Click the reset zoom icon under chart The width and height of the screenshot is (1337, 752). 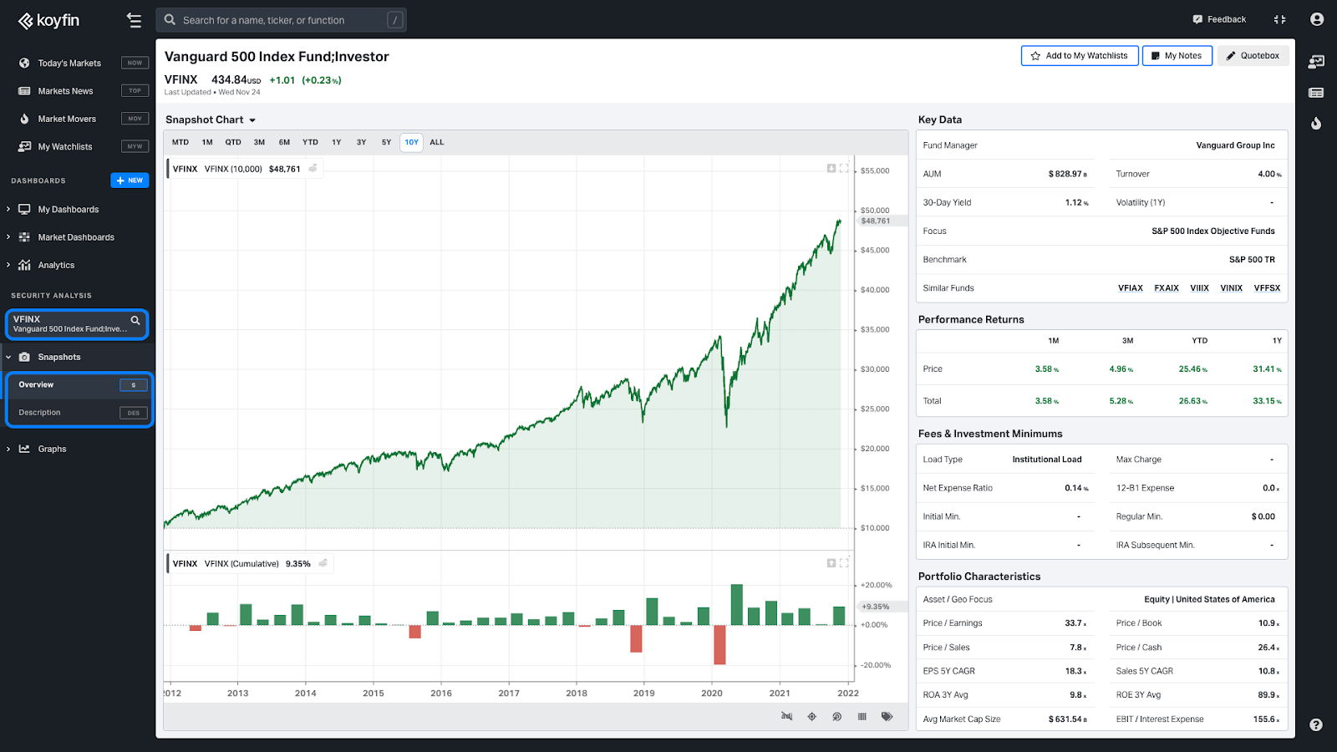click(x=836, y=717)
